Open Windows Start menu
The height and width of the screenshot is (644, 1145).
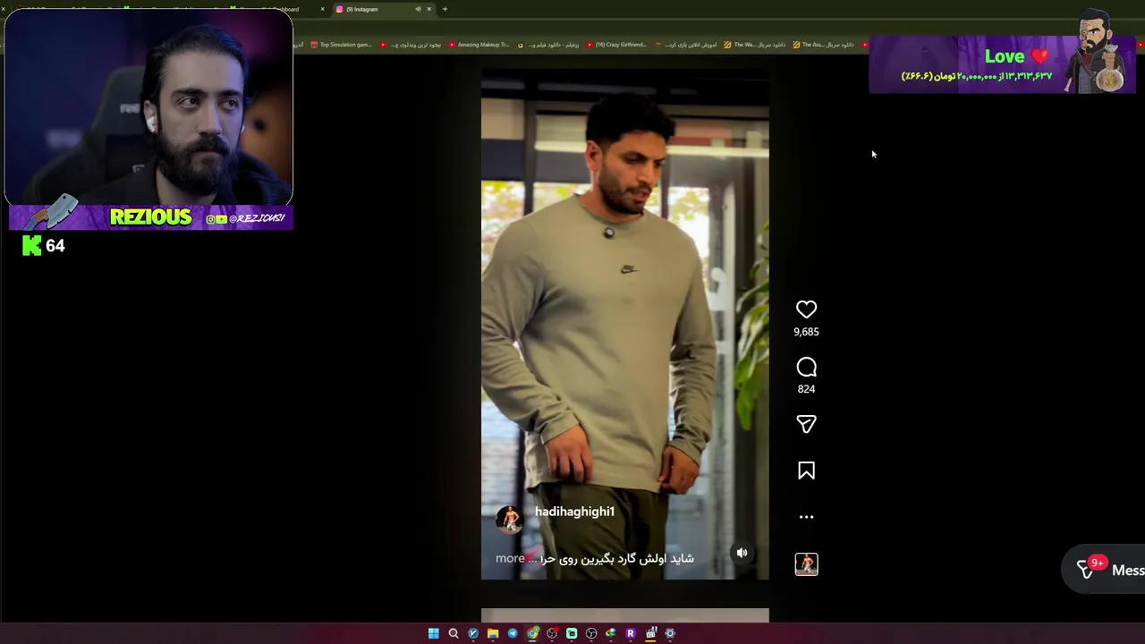(434, 633)
